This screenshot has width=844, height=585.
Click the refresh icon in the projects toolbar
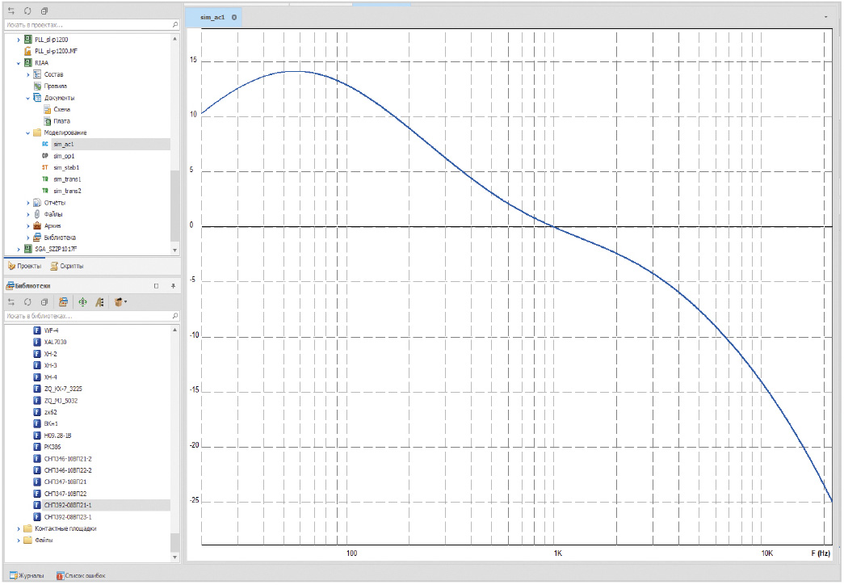point(27,11)
